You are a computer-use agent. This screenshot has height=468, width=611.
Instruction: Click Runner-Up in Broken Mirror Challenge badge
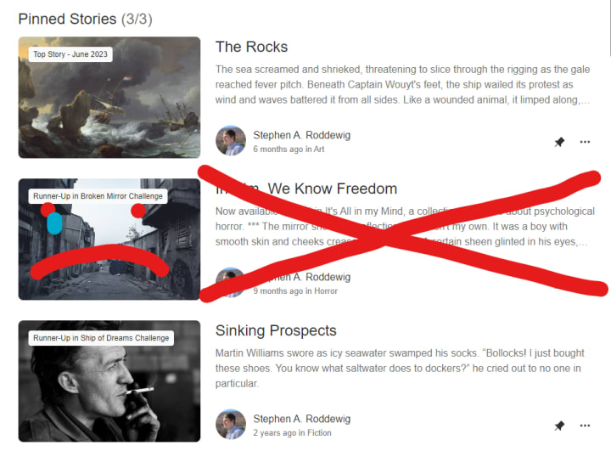click(x=98, y=196)
